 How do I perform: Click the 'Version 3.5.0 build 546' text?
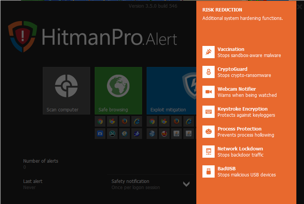coord(153,6)
